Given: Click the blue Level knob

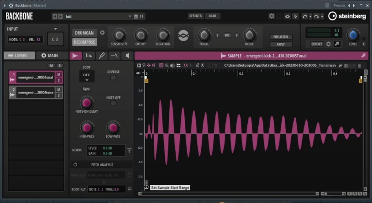Looking at the screenshot, I should pos(353,35).
